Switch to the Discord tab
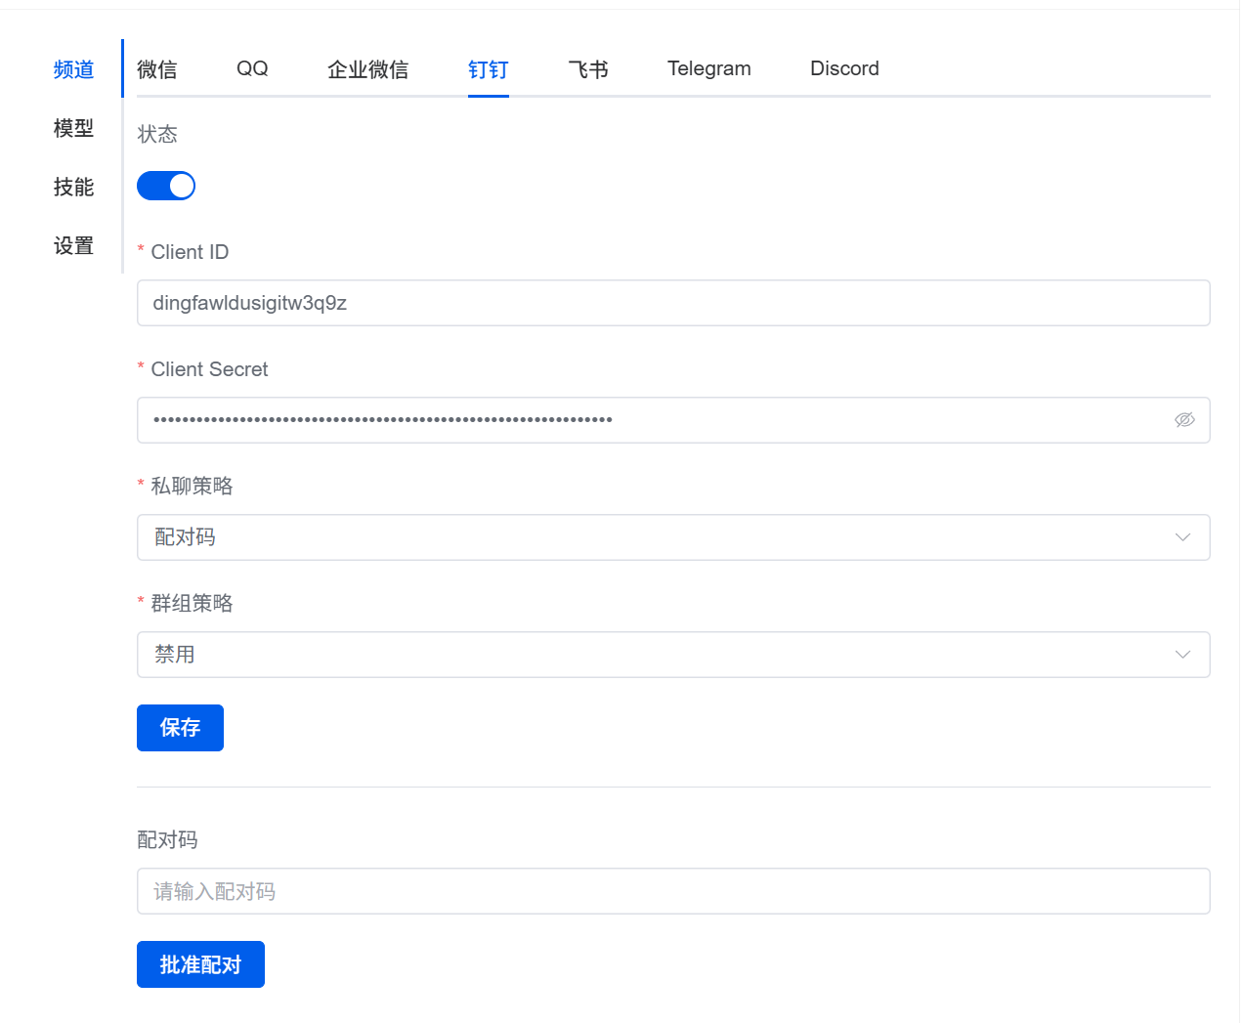 tap(844, 69)
